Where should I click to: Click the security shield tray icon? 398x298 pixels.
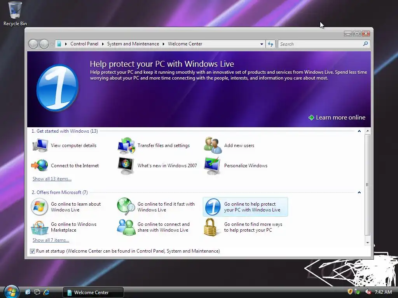coord(350,292)
